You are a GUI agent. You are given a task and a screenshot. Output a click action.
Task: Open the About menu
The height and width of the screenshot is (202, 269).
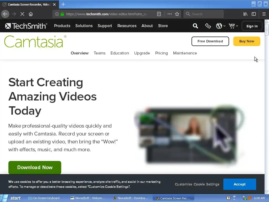point(147,26)
